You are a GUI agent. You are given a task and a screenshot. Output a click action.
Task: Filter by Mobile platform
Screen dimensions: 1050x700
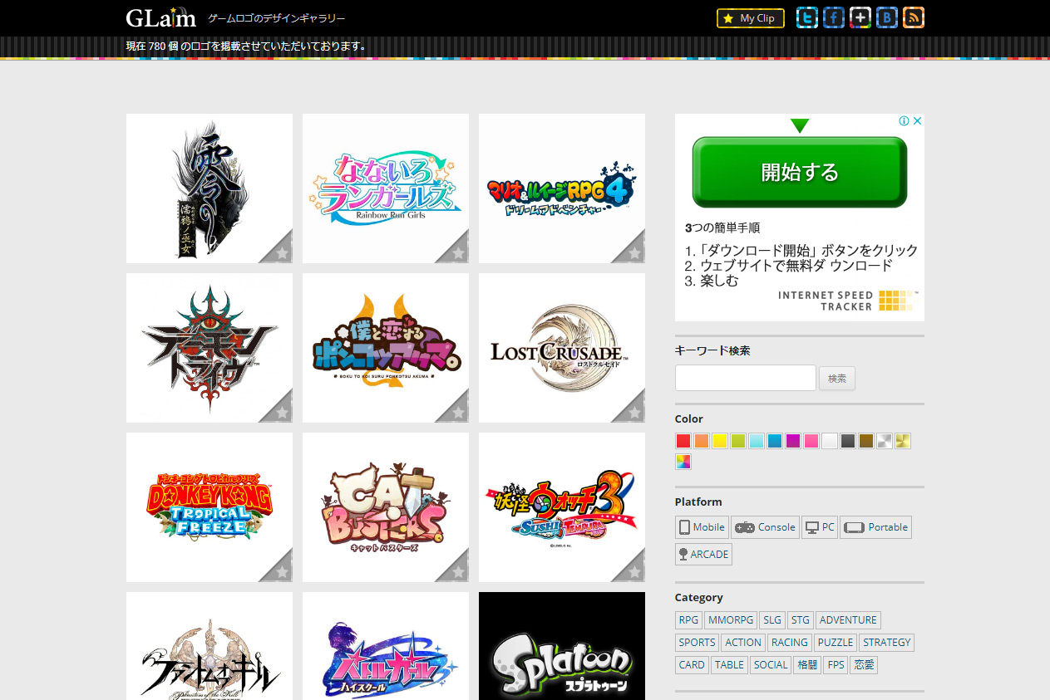point(702,527)
